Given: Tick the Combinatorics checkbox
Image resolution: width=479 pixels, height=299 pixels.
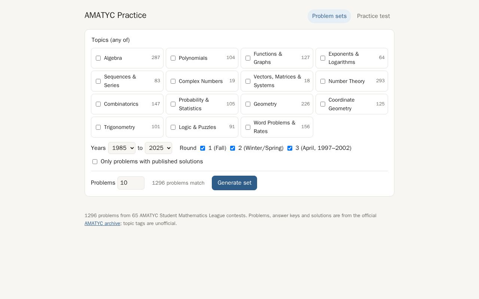Looking at the screenshot, I should tap(98, 104).
